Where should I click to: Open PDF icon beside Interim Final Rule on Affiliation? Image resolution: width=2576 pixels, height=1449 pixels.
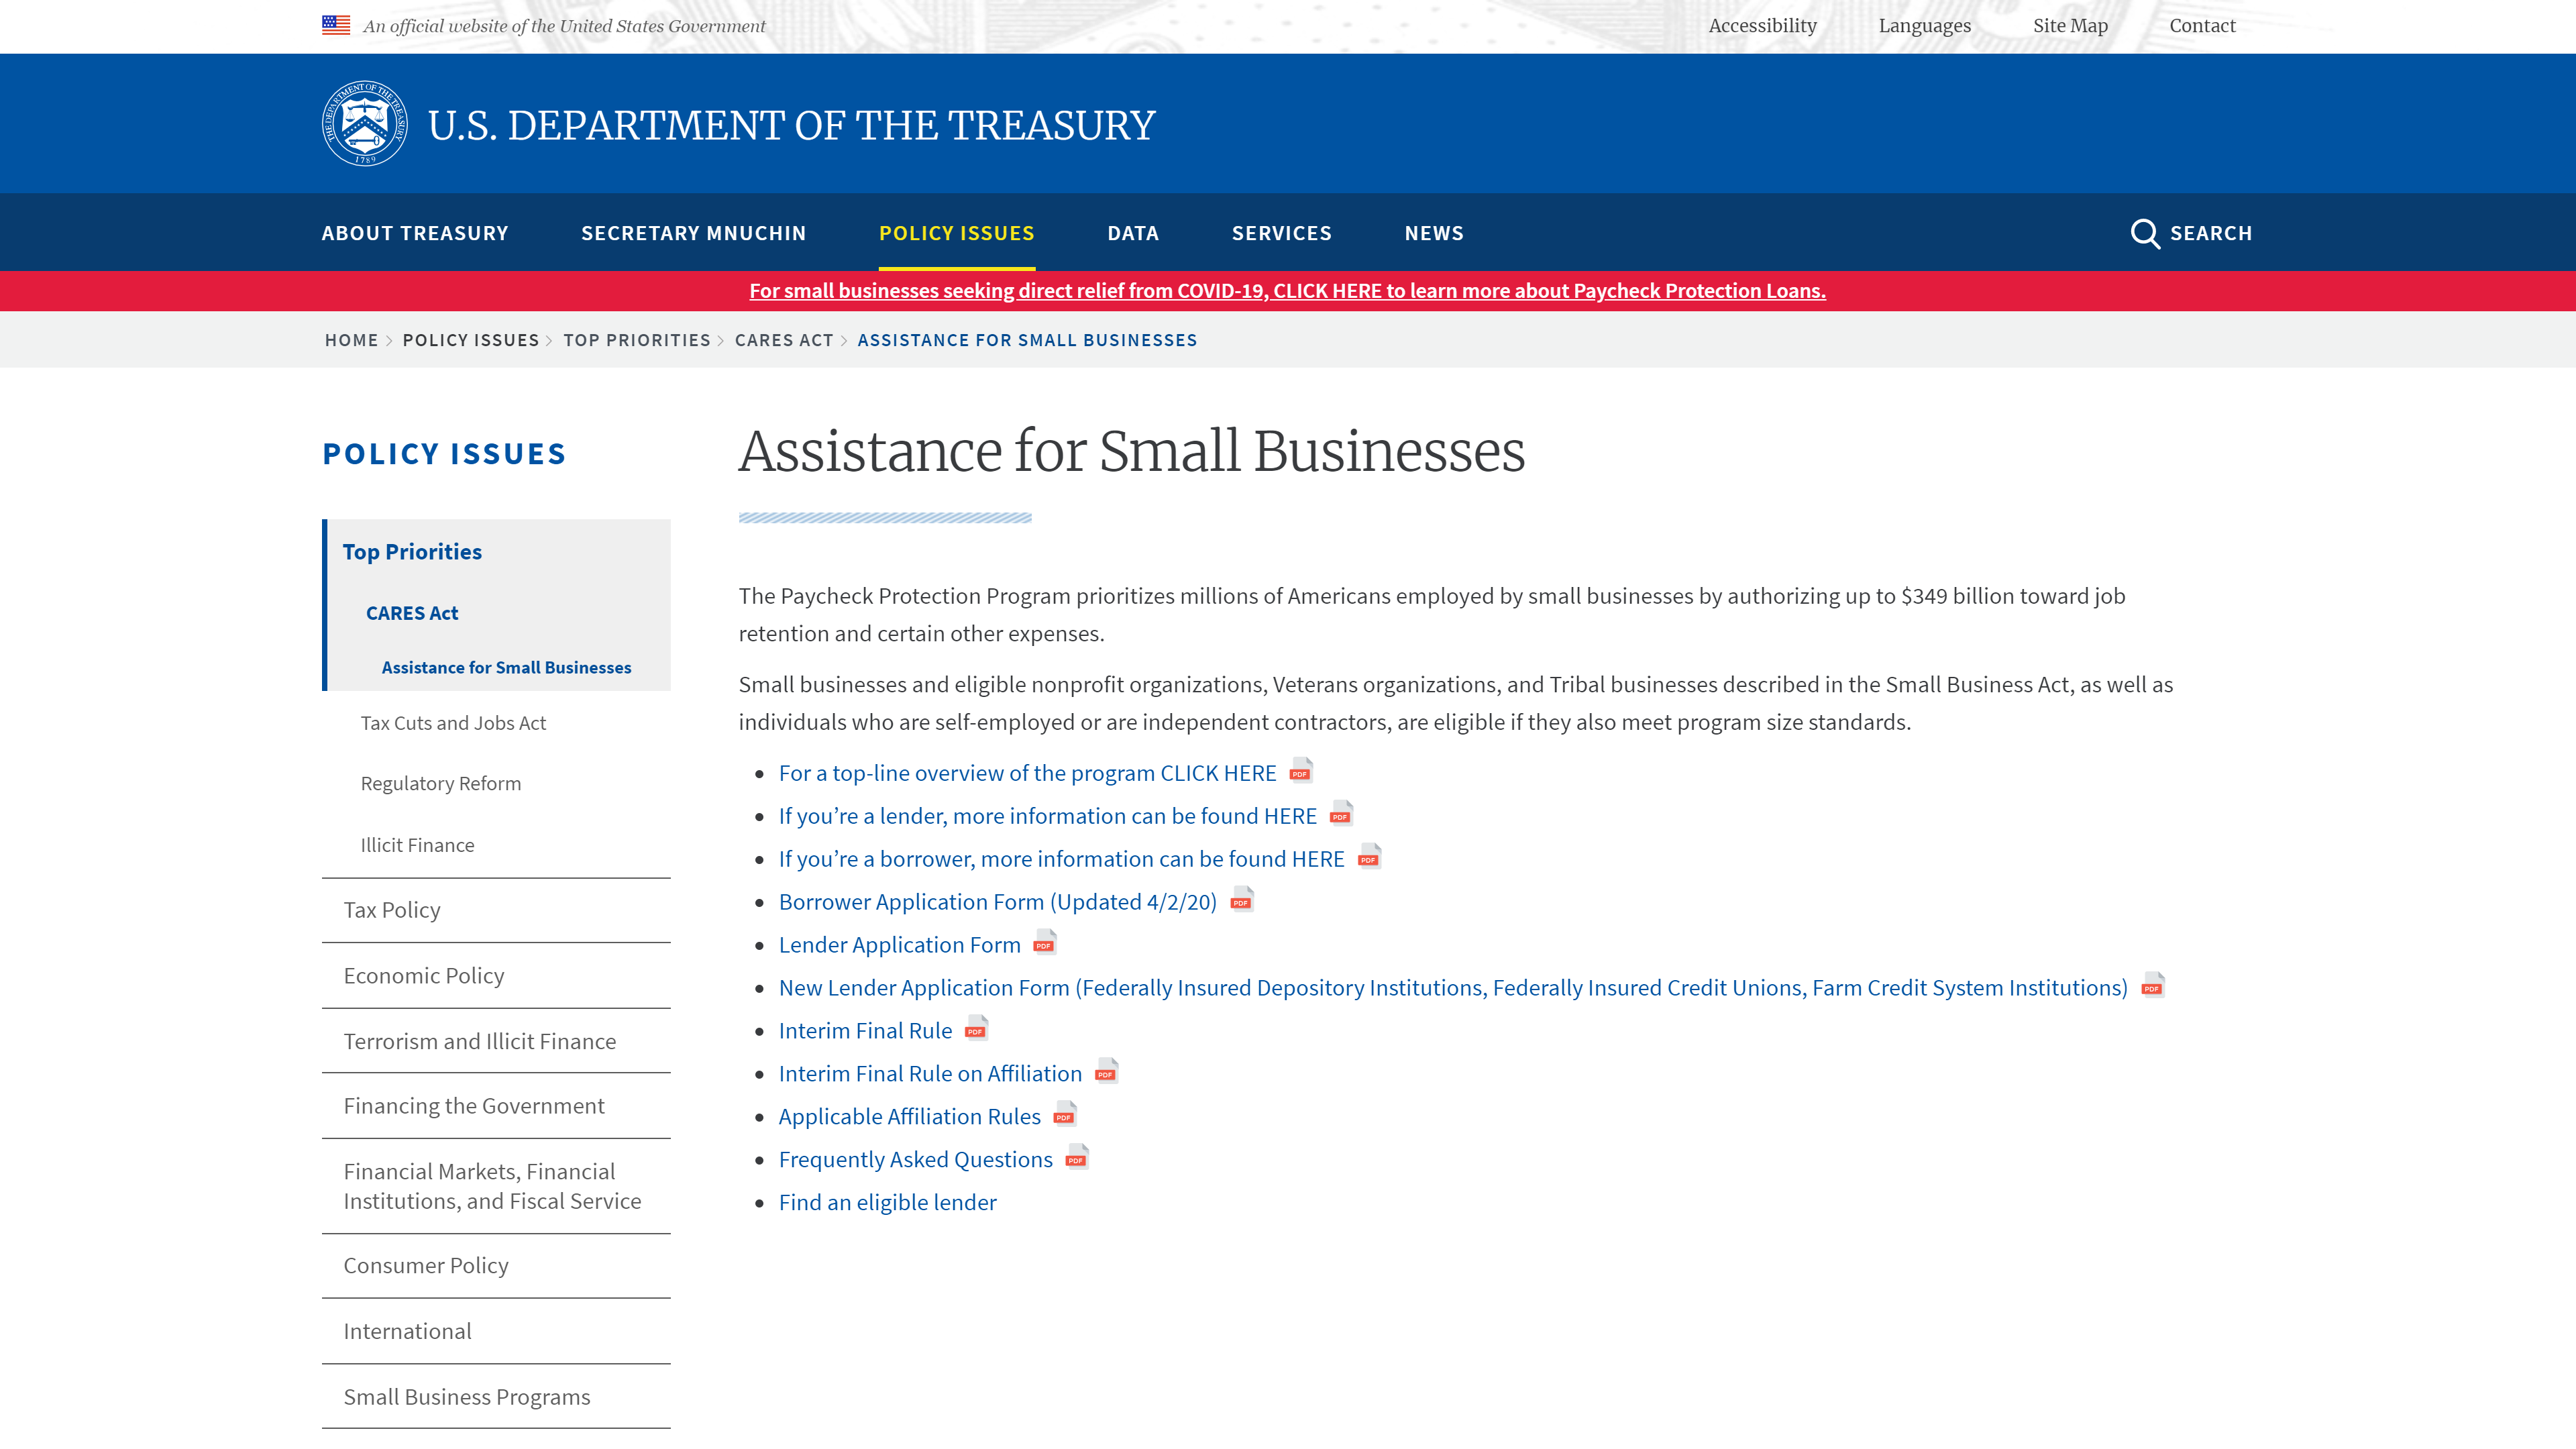(1106, 1072)
